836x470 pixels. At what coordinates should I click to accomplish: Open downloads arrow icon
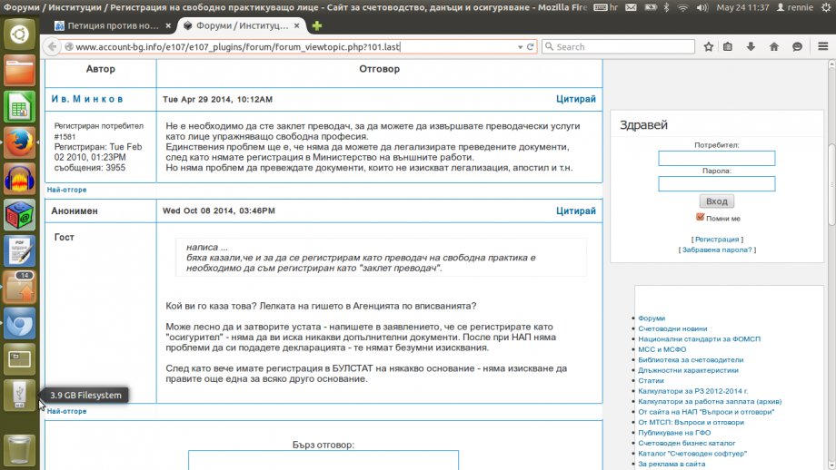pyautogui.click(x=751, y=47)
